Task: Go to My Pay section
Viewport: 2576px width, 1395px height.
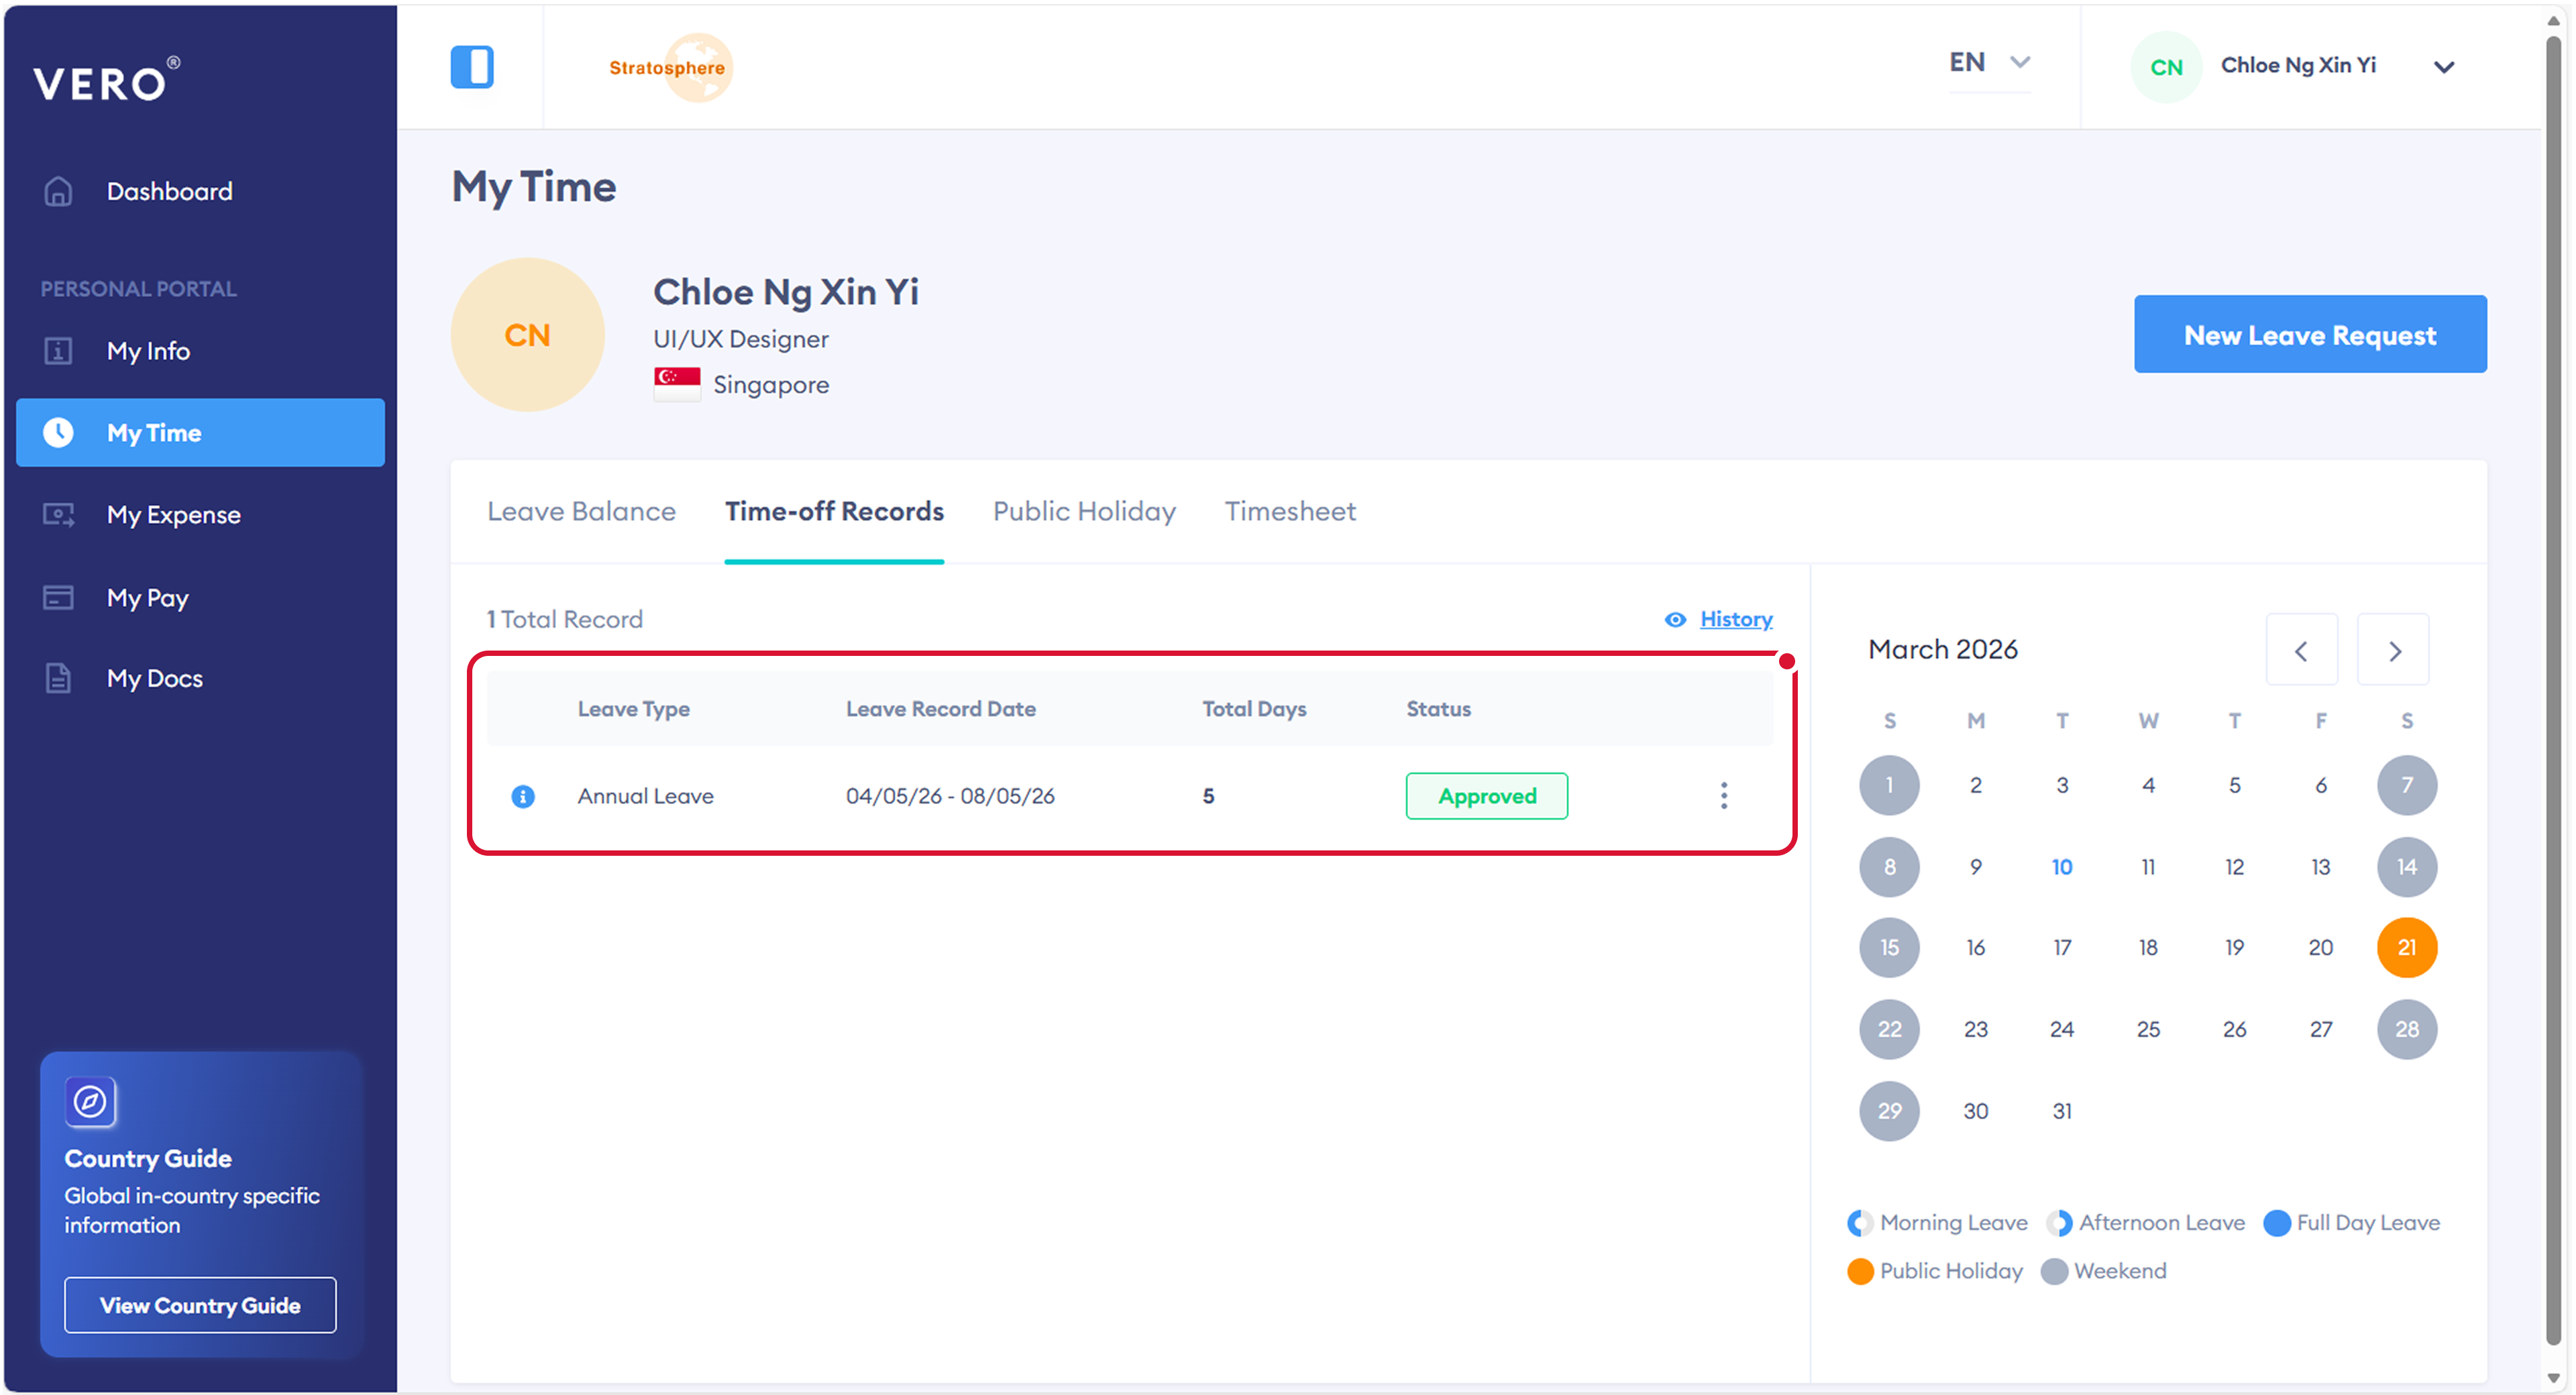Action: 147,598
